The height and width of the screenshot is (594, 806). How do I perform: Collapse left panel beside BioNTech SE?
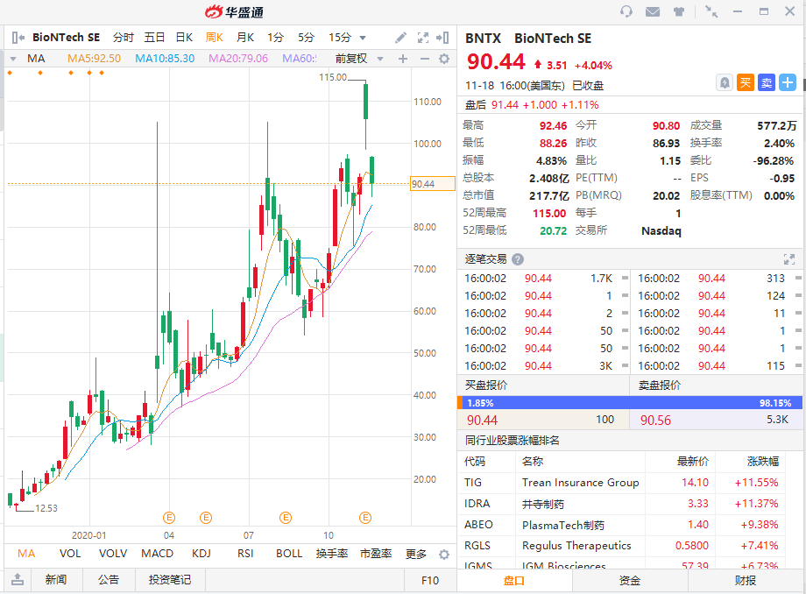[x=18, y=38]
